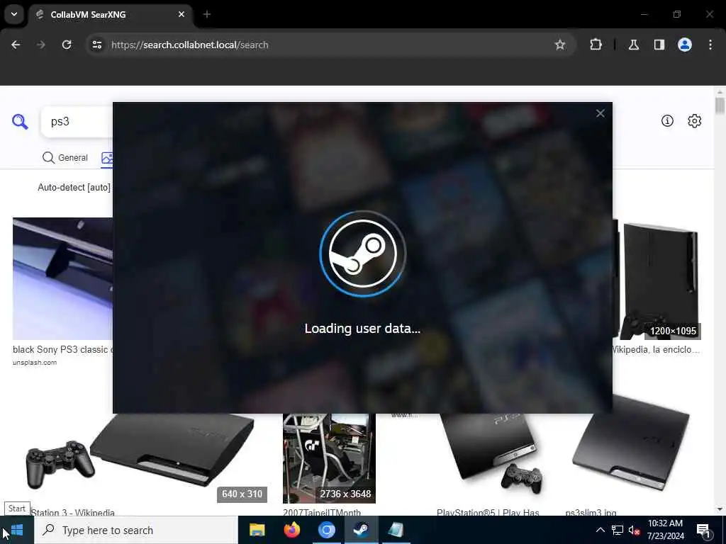Go back in Chrome browser

pyautogui.click(x=16, y=45)
